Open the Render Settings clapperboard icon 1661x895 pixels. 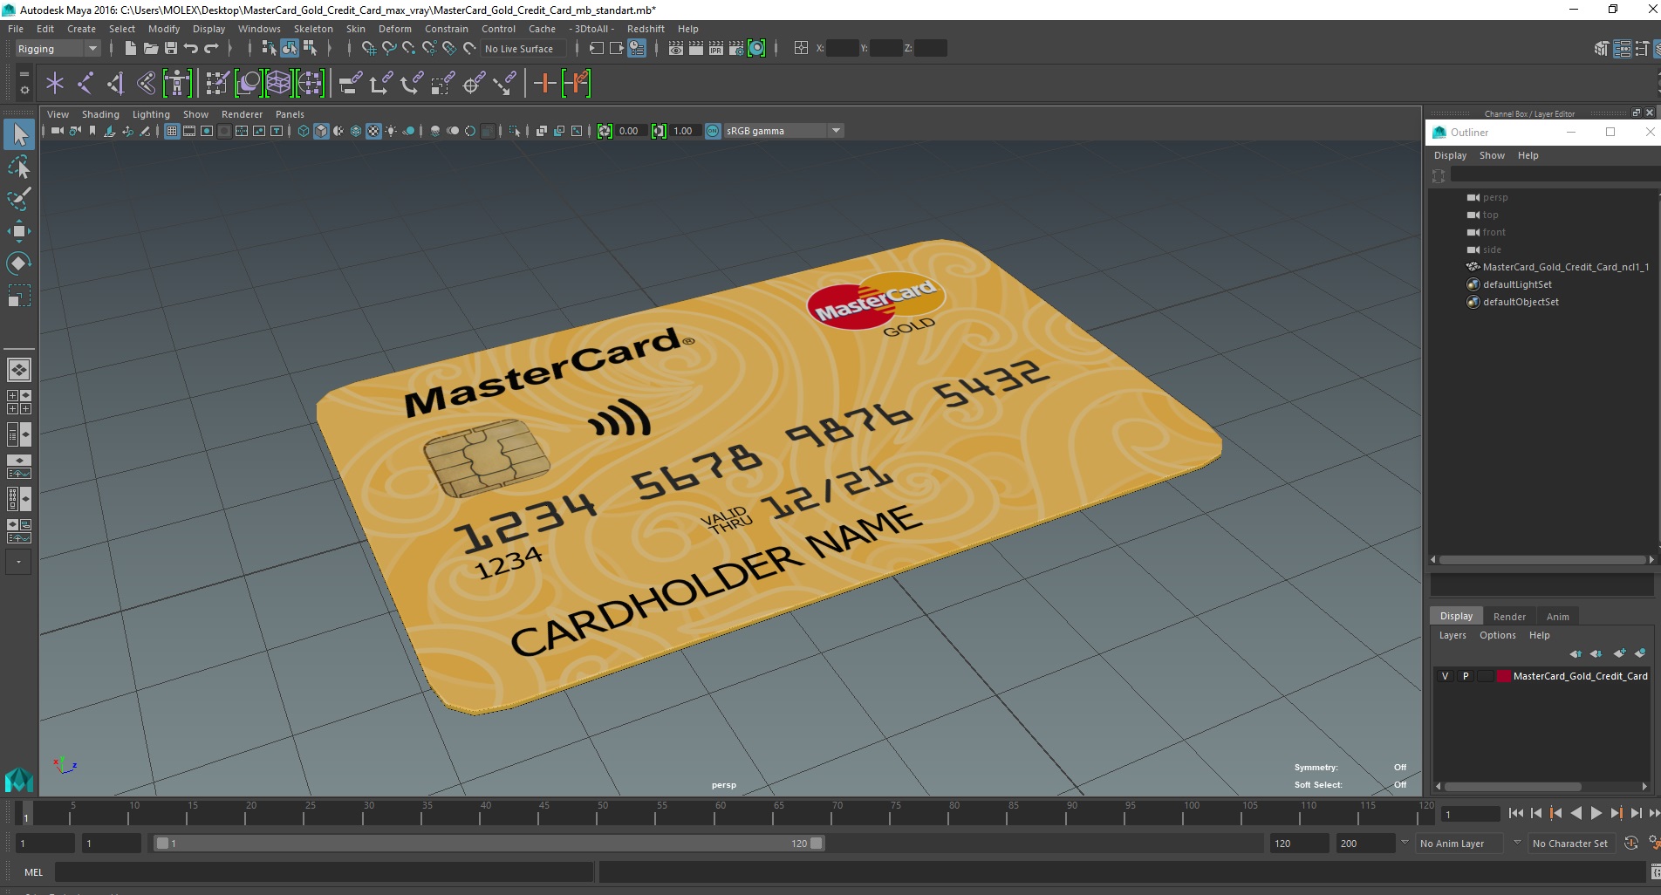(736, 49)
